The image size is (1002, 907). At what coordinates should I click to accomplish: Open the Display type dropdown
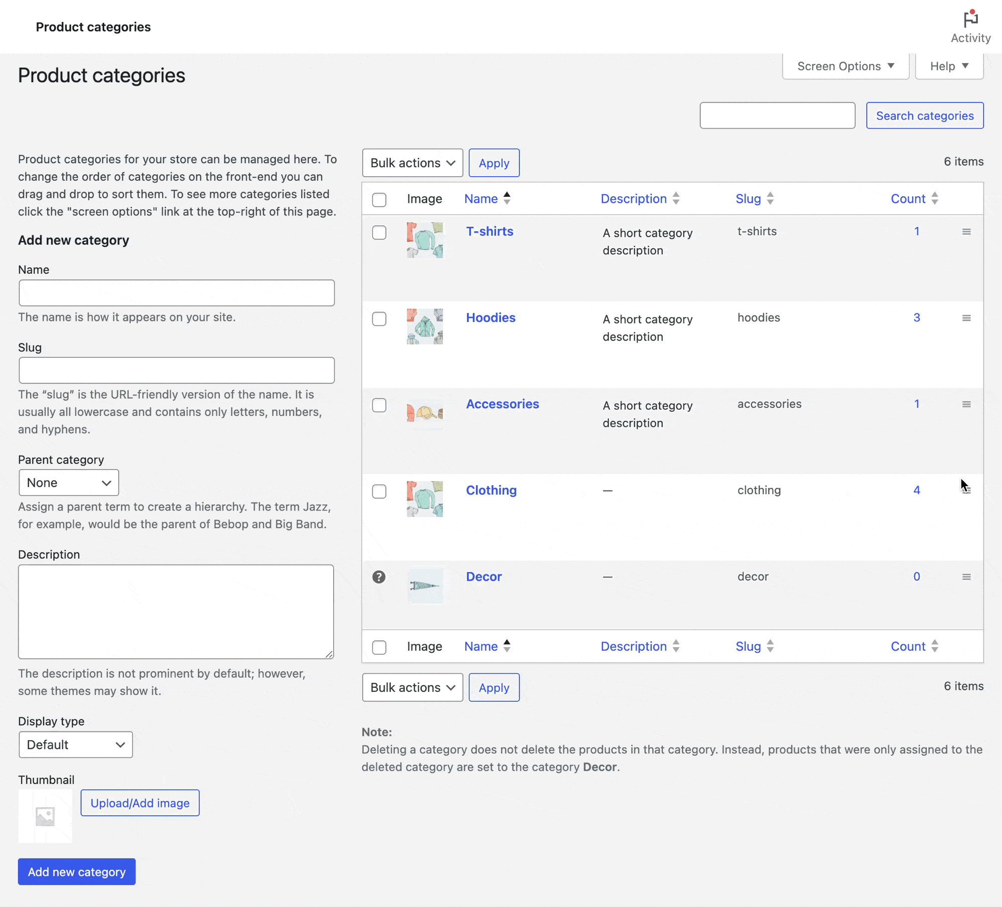point(75,745)
